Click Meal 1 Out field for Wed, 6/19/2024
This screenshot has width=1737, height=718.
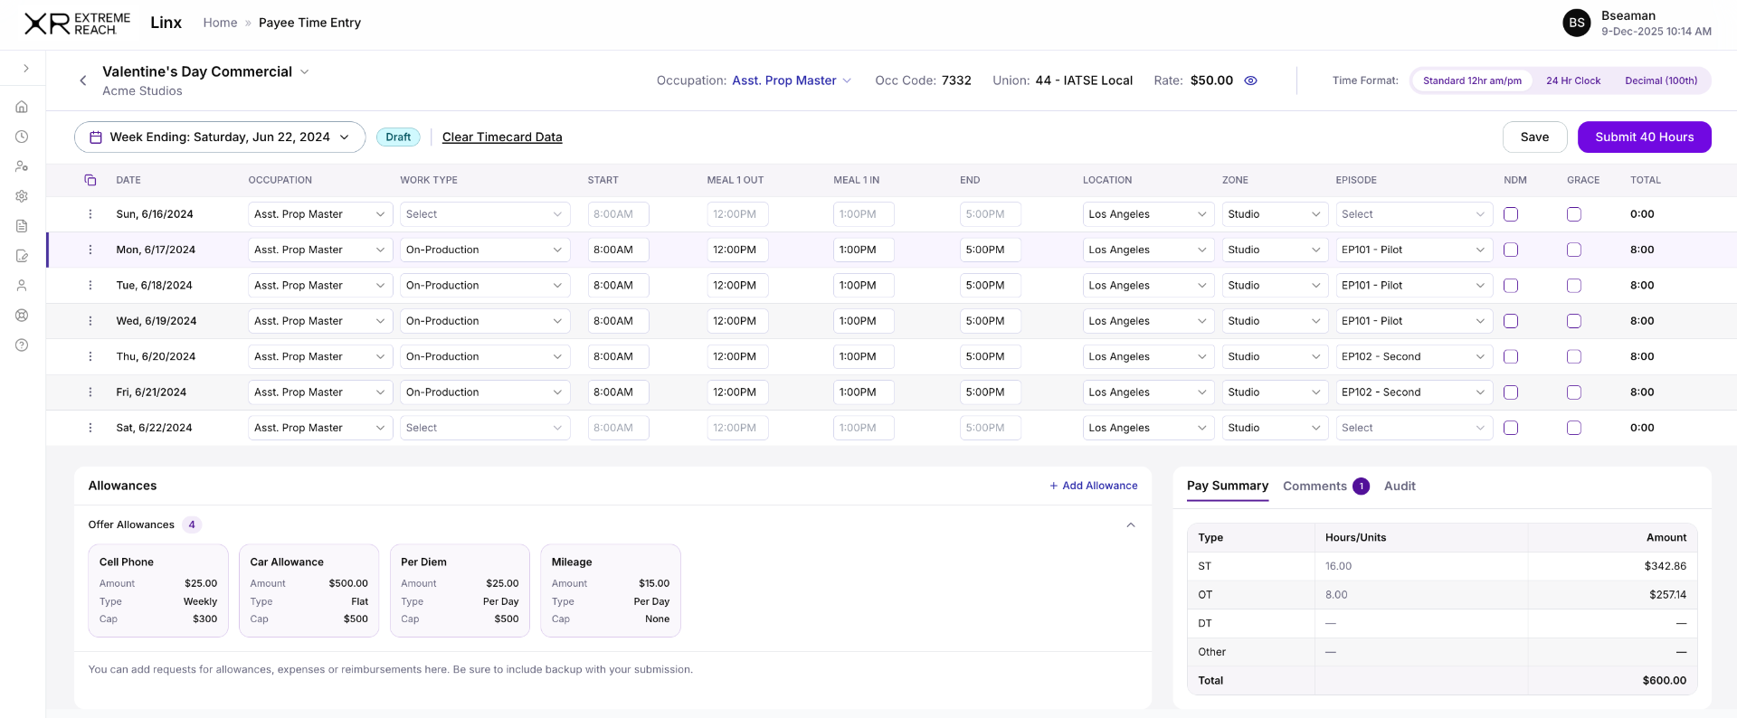(737, 321)
